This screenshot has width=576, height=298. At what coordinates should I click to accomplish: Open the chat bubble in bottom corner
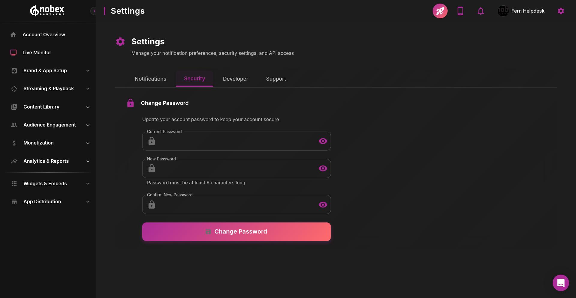(x=561, y=283)
